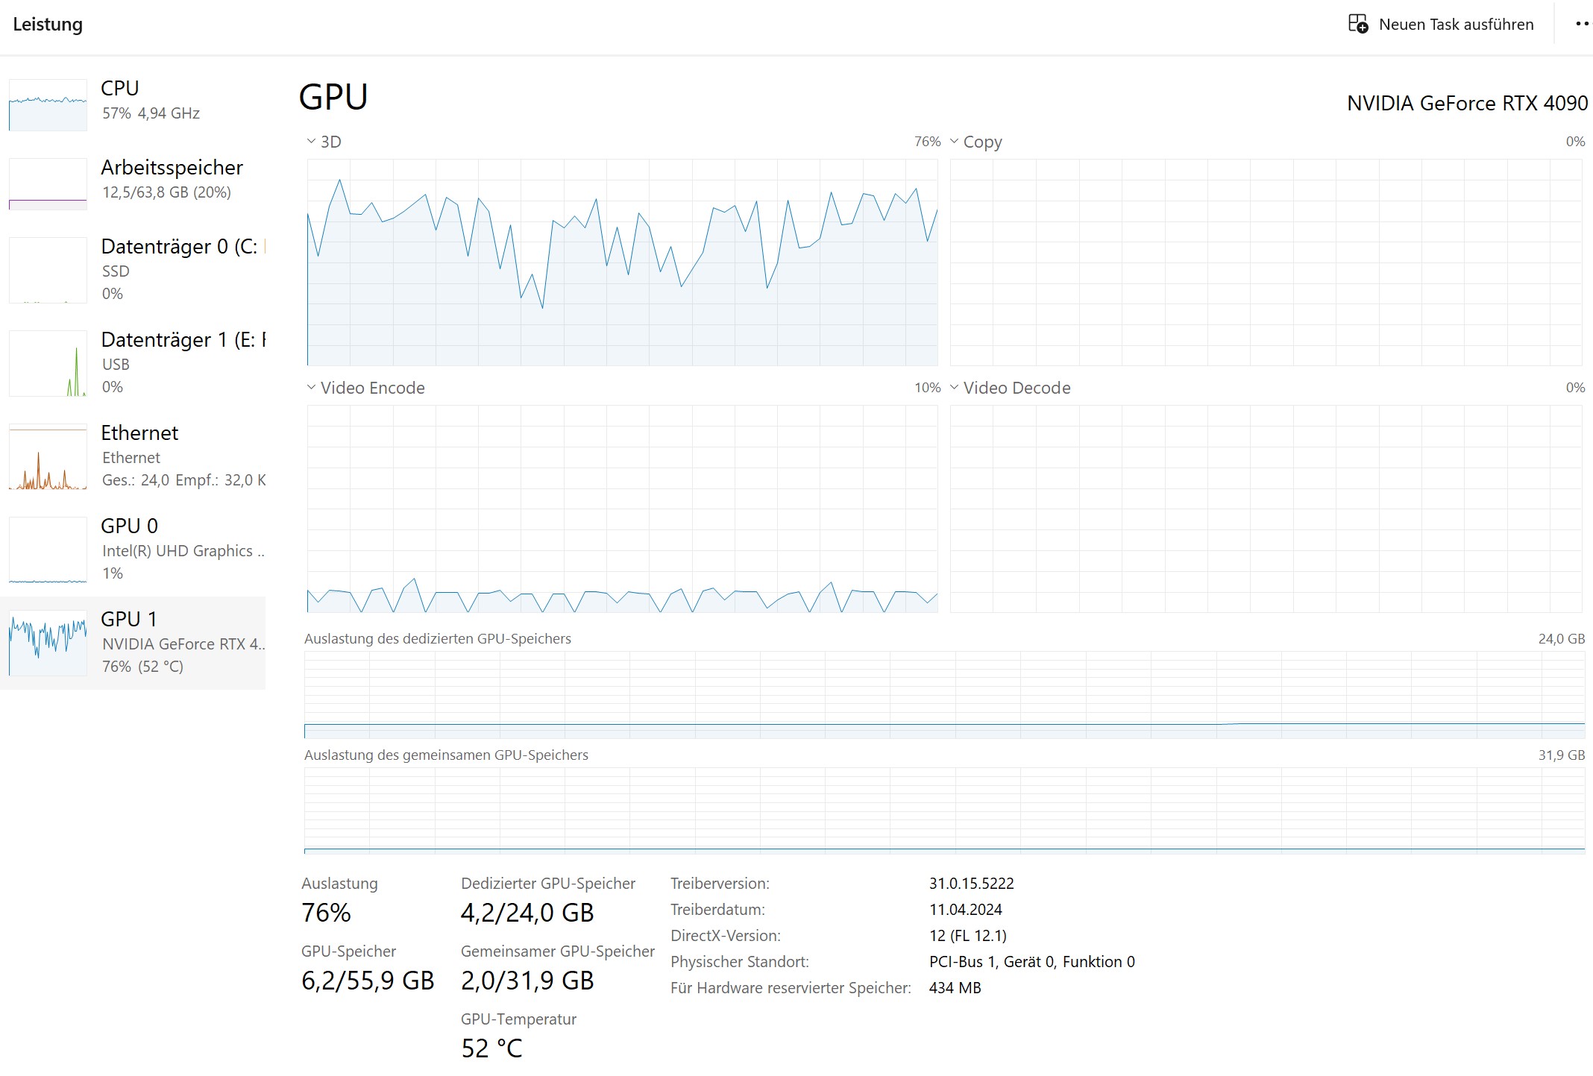Open the three-dot more options menu

pos(1582,24)
